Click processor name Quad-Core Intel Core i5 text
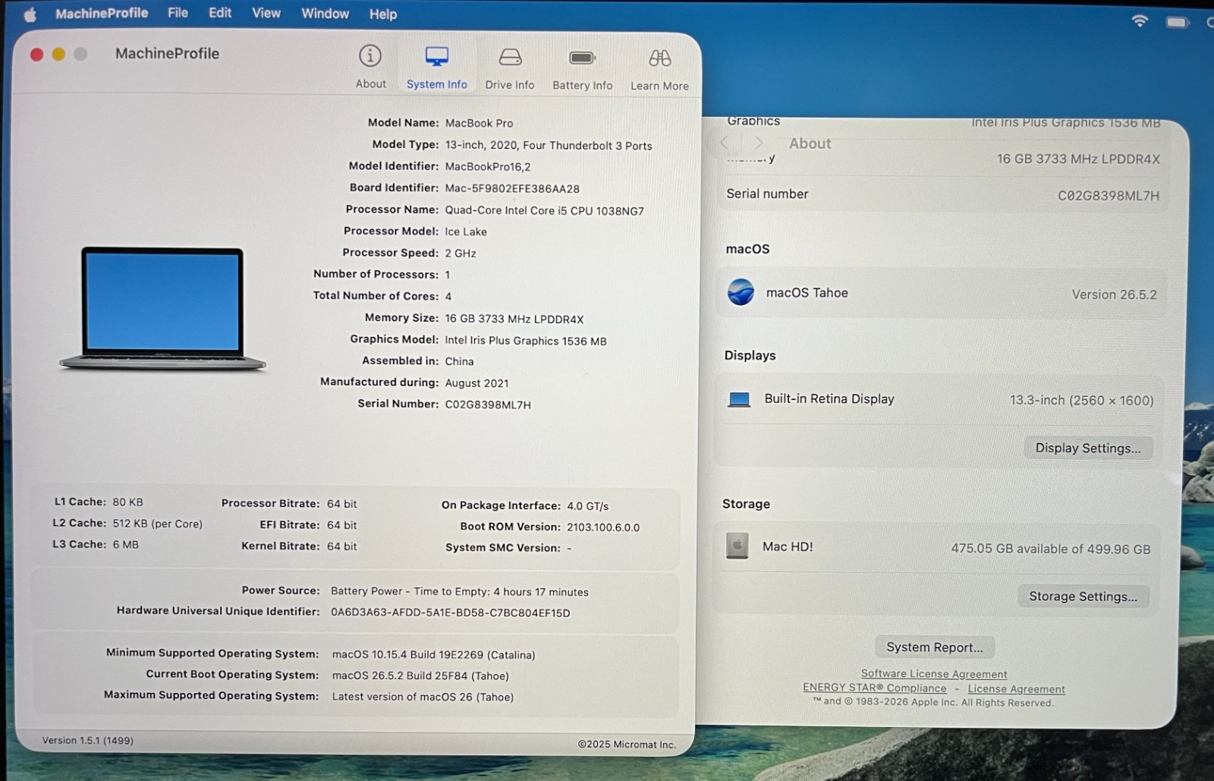 pos(544,210)
